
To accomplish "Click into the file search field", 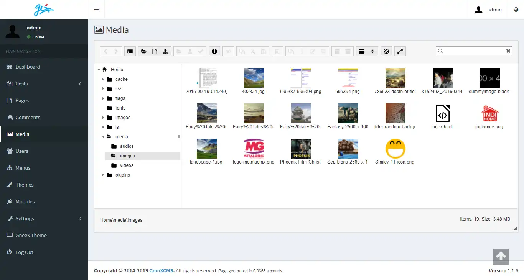I will (474, 51).
